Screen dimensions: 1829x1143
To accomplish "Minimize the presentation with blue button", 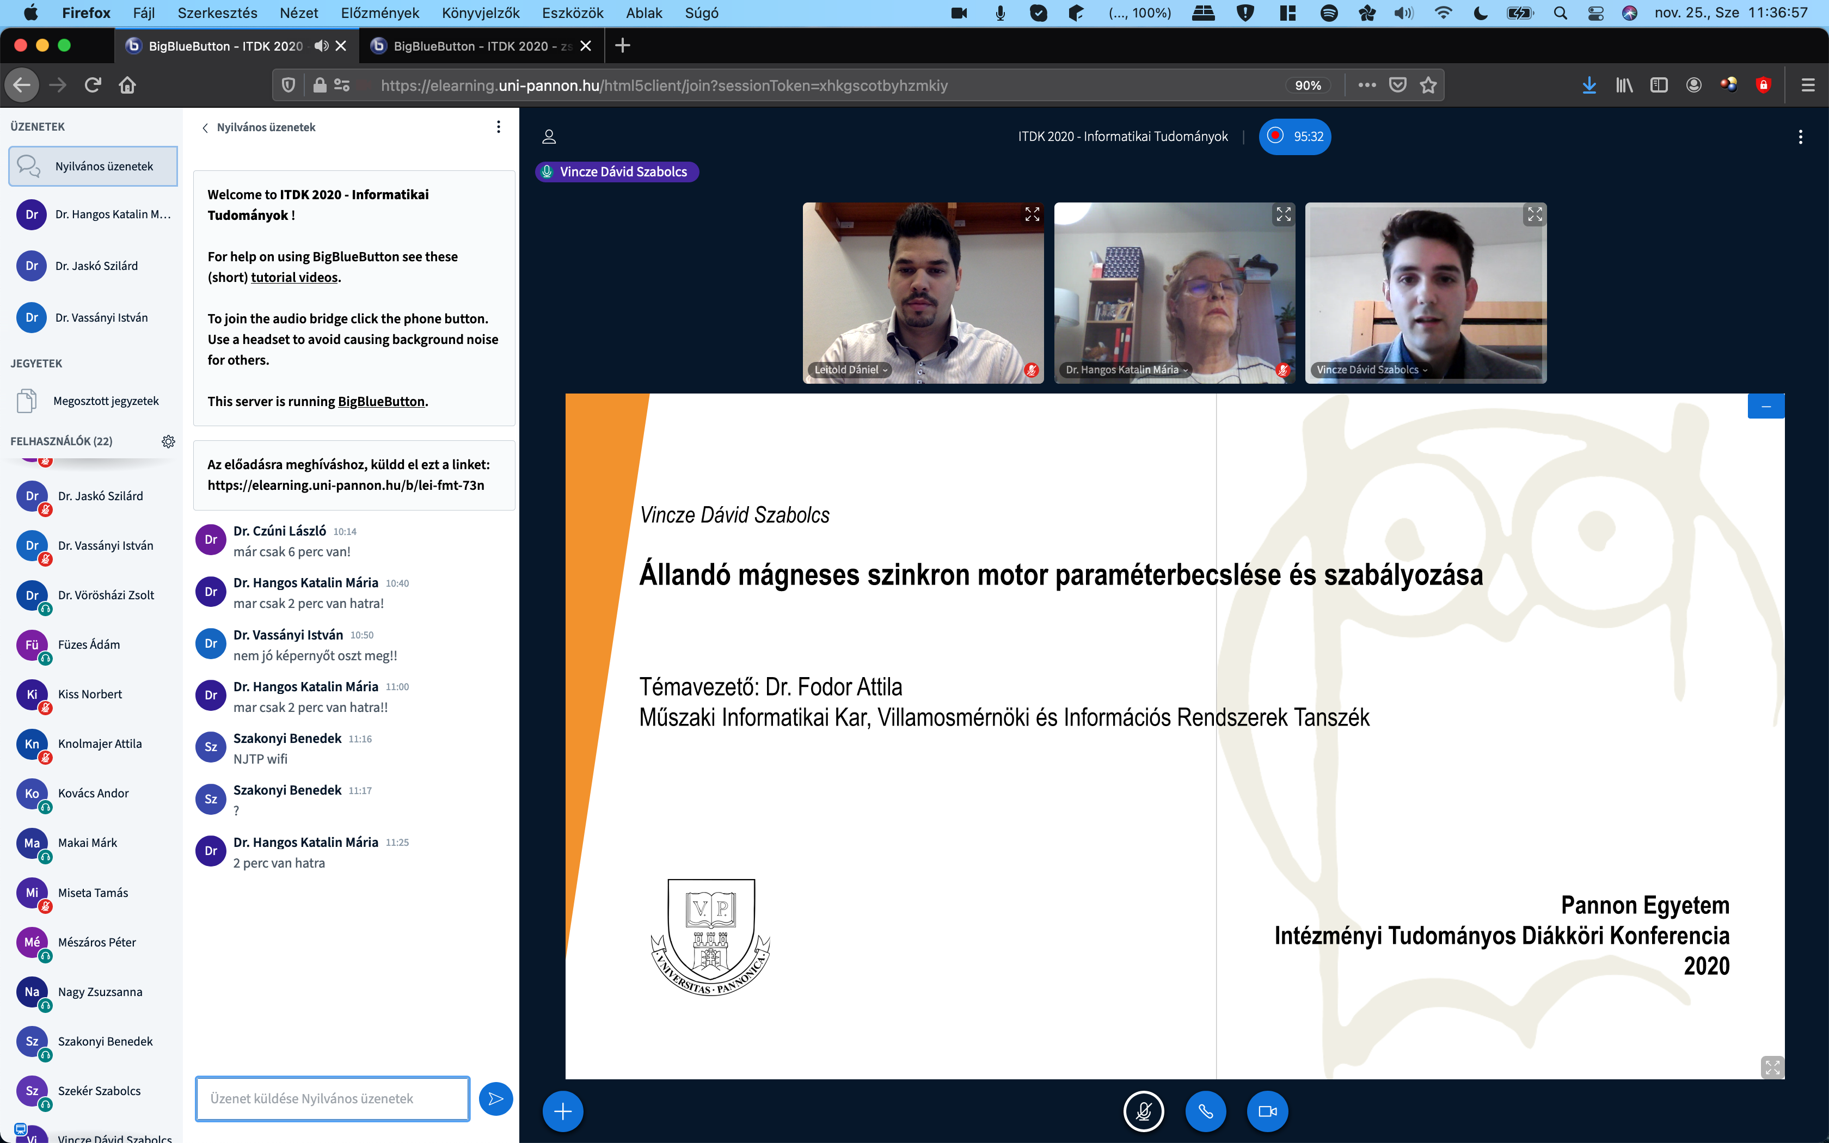I will (1765, 407).
